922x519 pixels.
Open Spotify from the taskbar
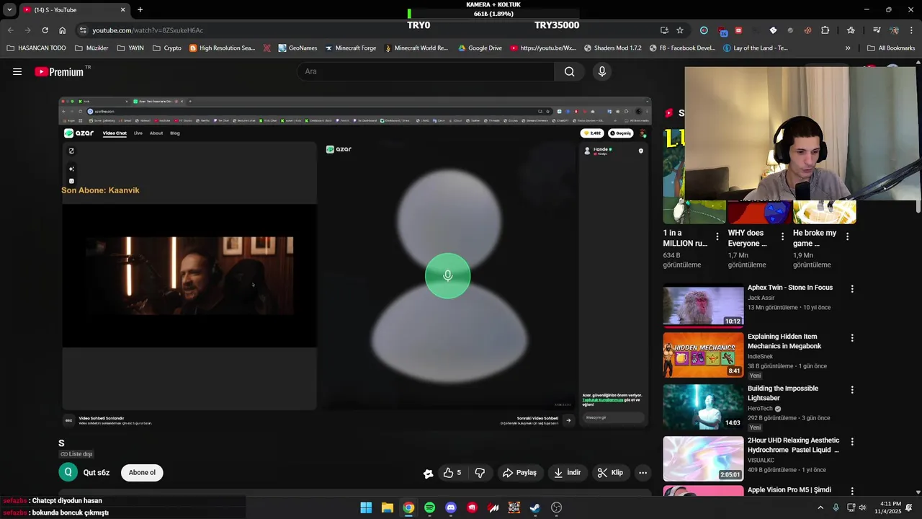click(x=430, y=507)
